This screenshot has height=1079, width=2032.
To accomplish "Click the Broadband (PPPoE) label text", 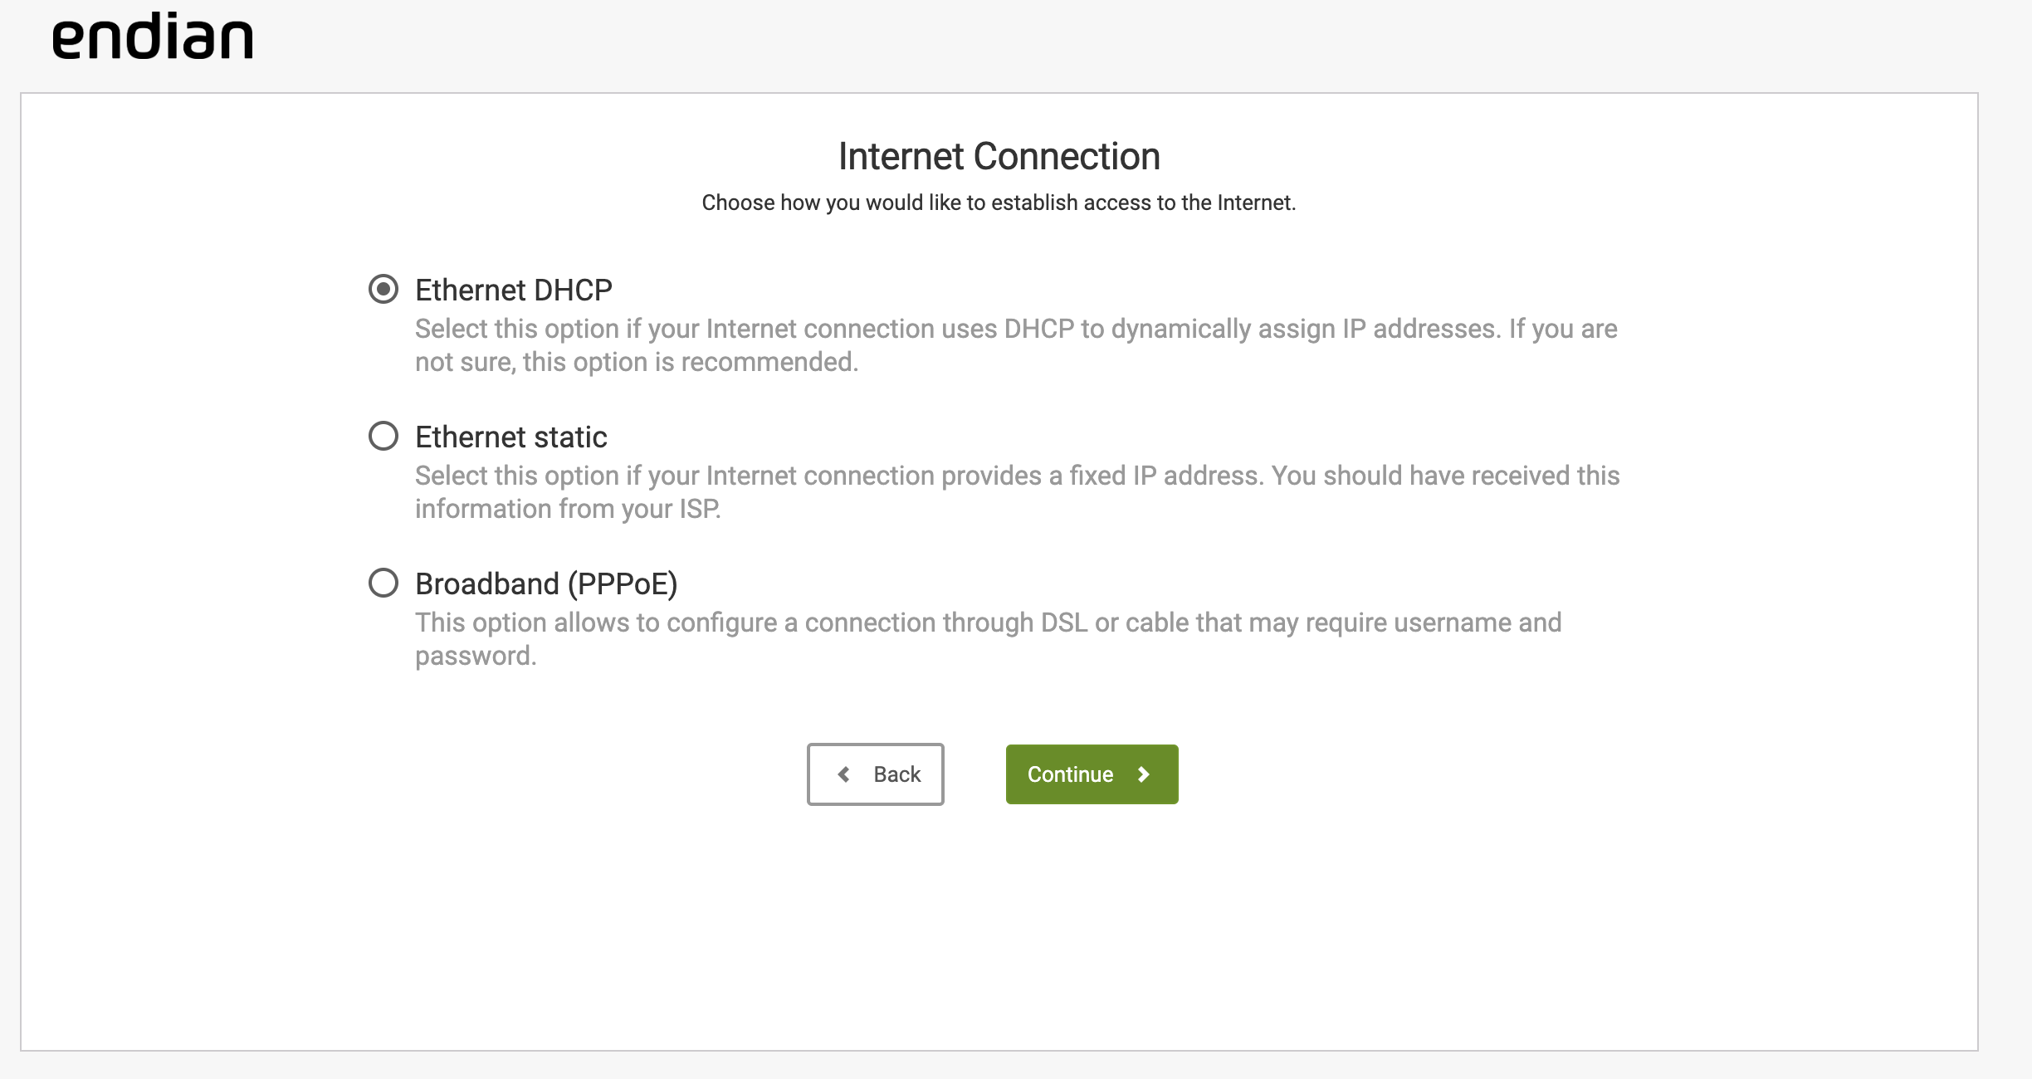I will 546,584.
